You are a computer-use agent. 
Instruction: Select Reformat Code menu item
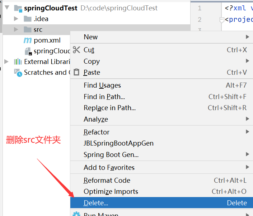pos(162,180)
